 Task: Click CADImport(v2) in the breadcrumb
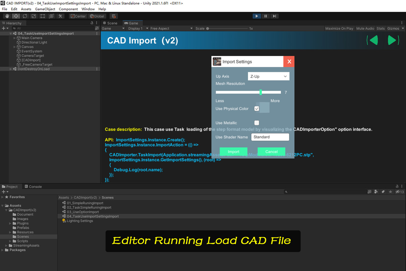[x=85, y=197]
